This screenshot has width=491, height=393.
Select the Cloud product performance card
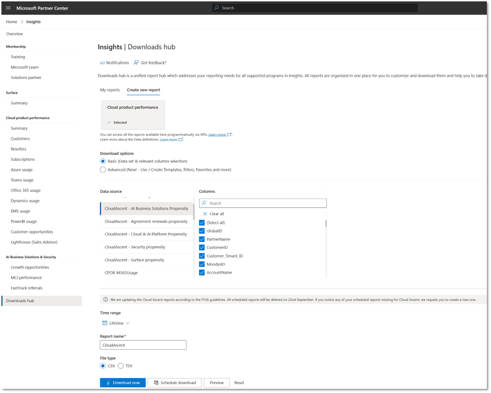tap(133, 115)
